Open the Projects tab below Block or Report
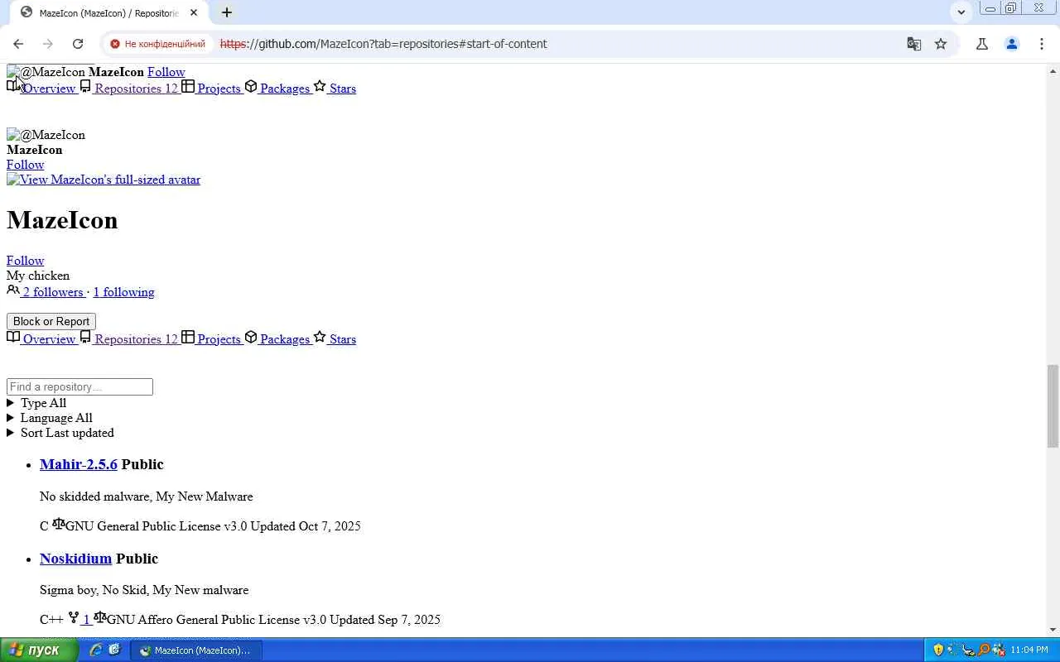The height and width of the screenshot is (662, 1060). tap(219, 339)
